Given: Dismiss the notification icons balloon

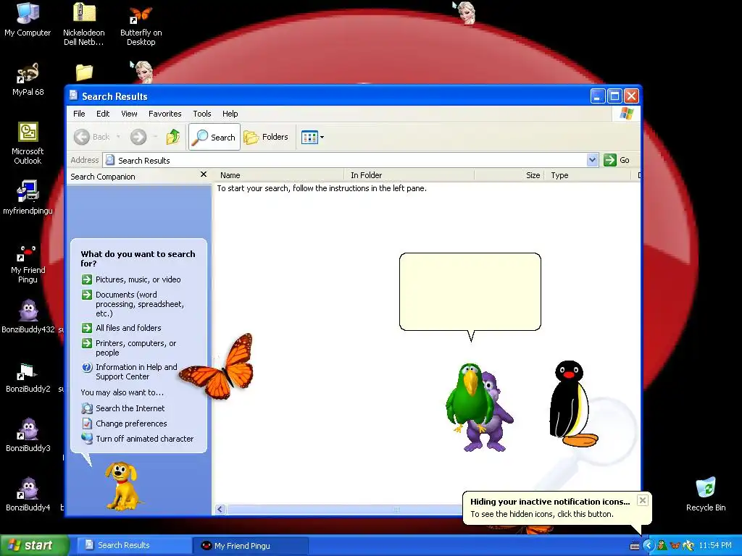Looking at the screenshot, I should pyautogui.click(x=642, y=500).
